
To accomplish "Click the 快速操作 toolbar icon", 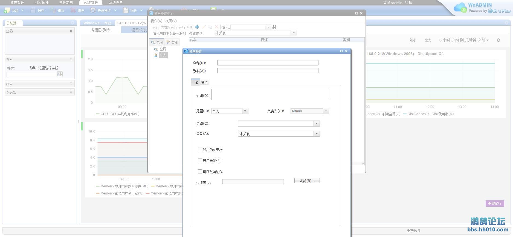I will pos(93,10).
